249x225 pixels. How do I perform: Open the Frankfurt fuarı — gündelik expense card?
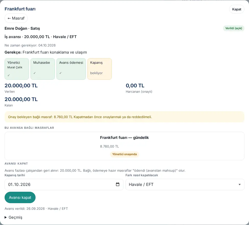124,146
